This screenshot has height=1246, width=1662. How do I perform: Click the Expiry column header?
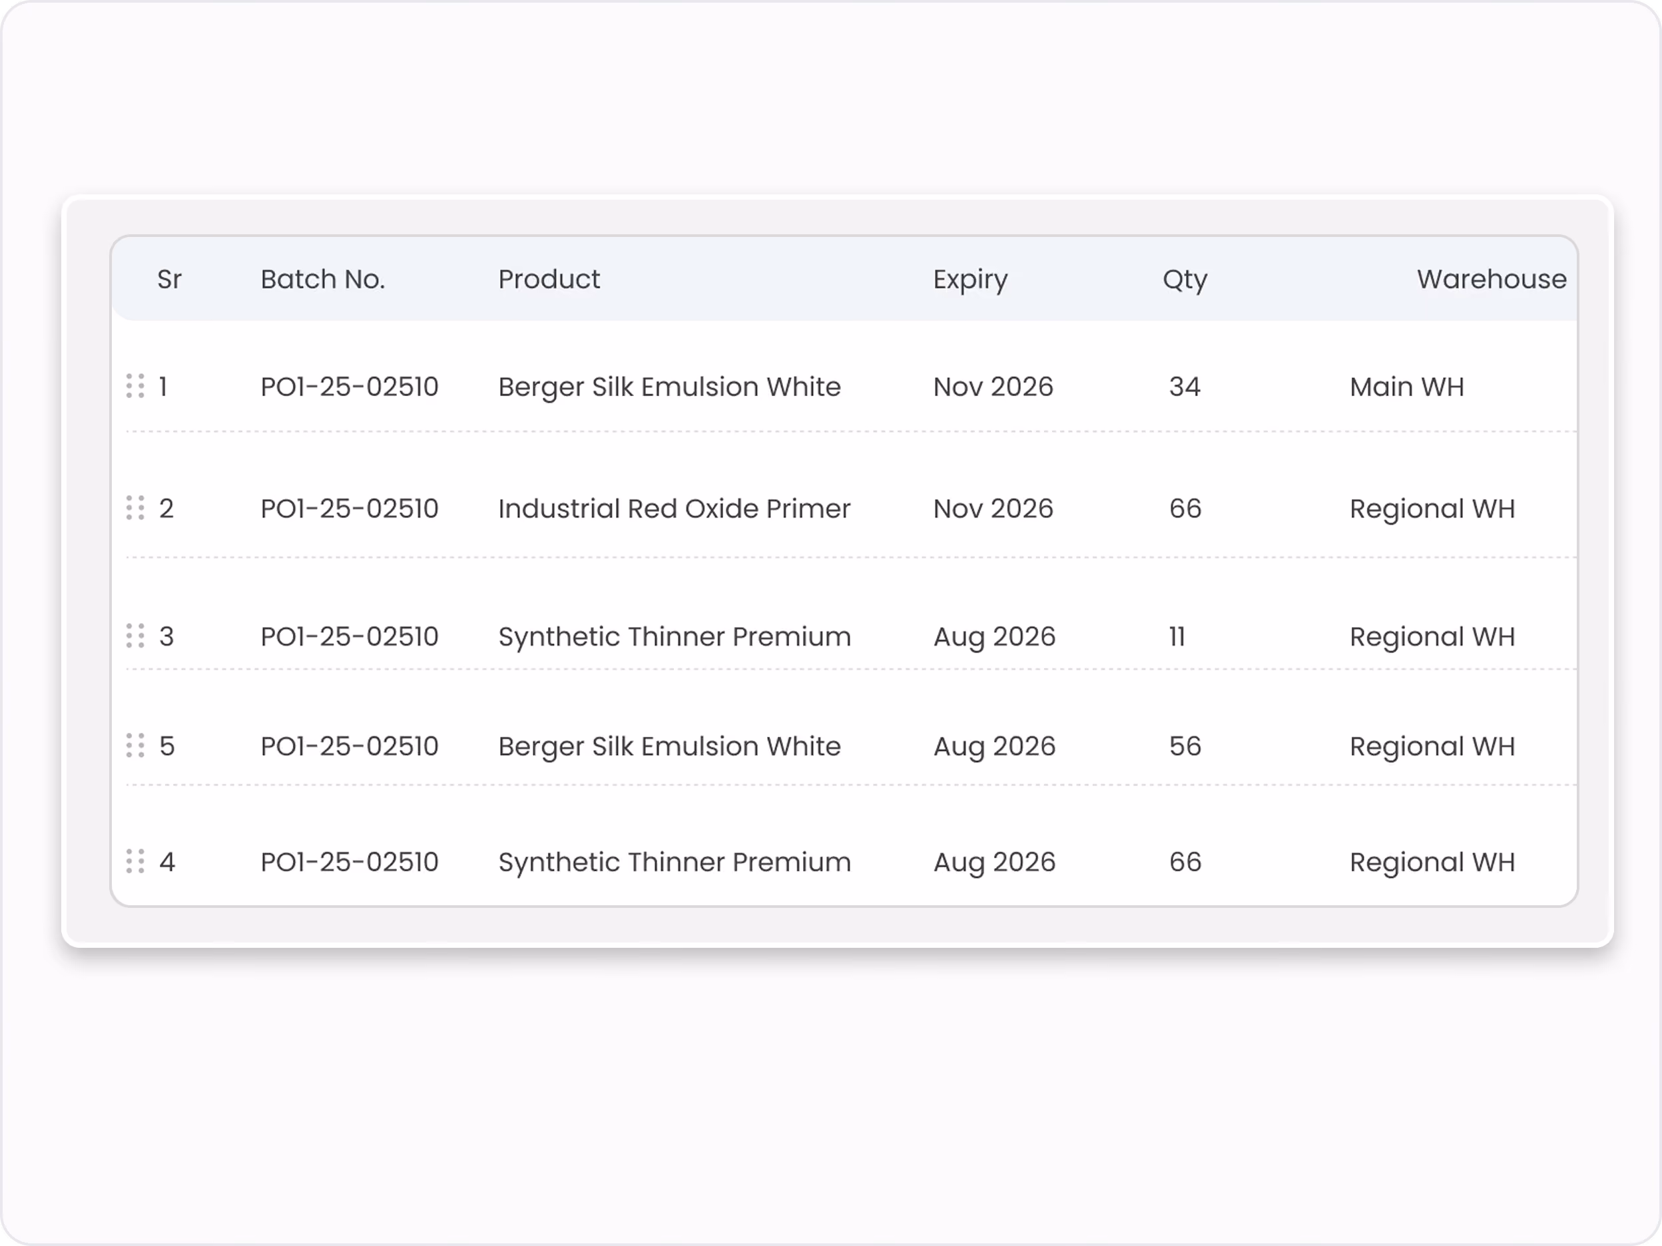pos(970,280)
